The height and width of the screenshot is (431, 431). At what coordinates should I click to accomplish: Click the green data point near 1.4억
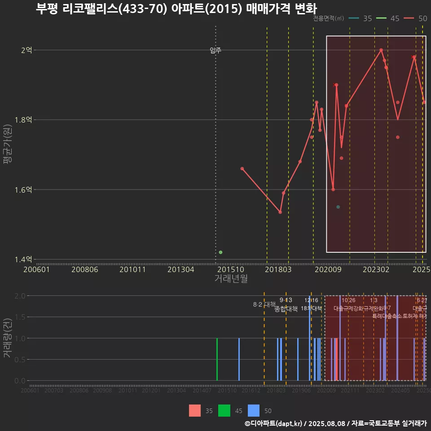[x=220, y=252]
